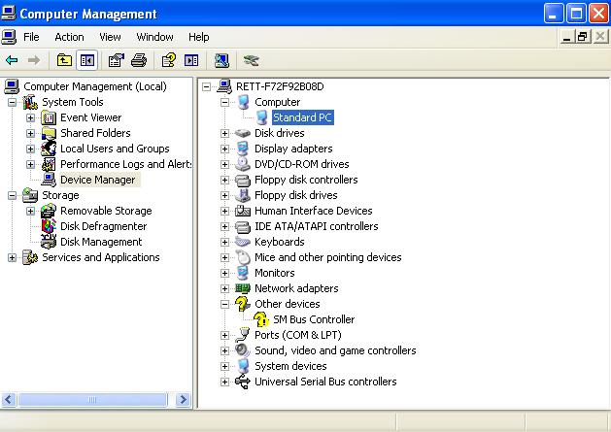Click the Up one level folder icon

64,60
